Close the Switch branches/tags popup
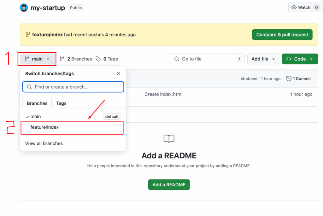The image size is (323, 216). 118,73
